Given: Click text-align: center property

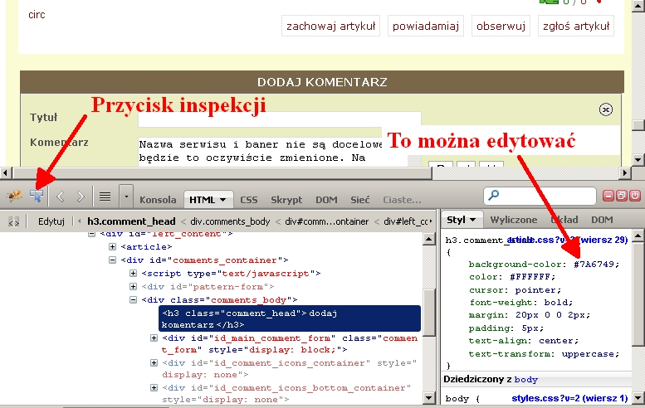Looking at the screenshot, I should tap(523, 341).
